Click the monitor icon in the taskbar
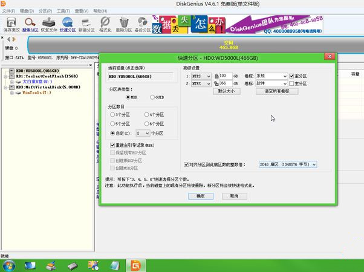Screen dimensions: 364x272 pyautogui.click(x=30, y=266)
